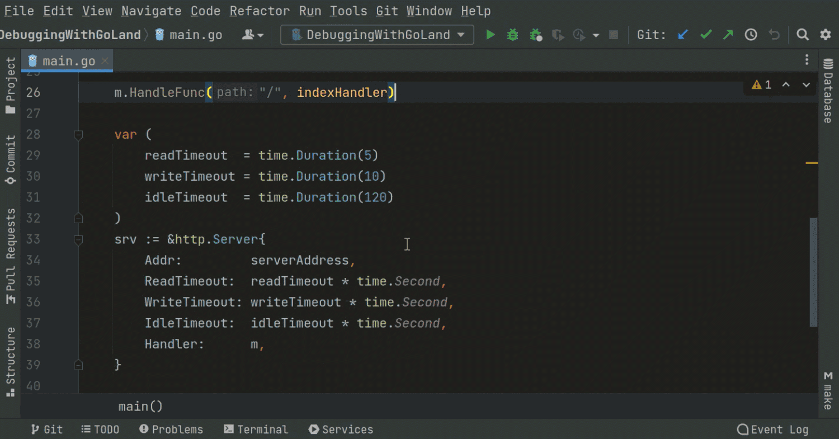This screenshot has height=439, width=839.
Task: Click Git update project arrow icon
Action: coord(682,35)
